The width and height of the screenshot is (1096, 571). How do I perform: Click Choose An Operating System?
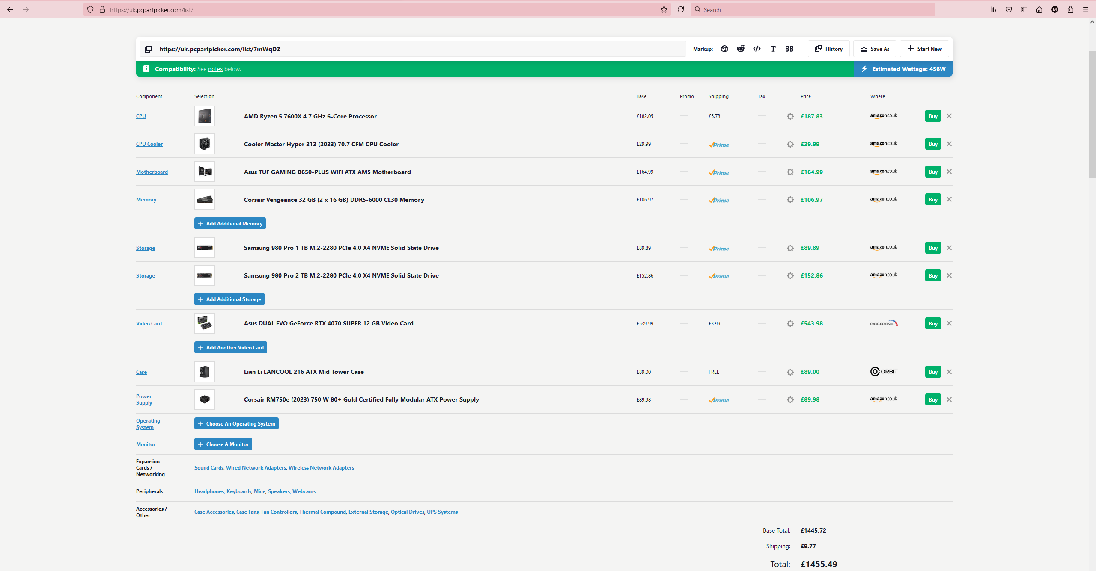pos(236,423)
